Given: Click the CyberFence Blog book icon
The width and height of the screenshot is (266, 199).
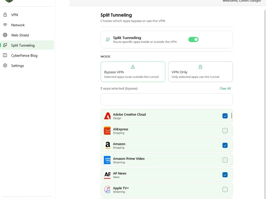Looking at the screenshot, I should click(x=5, y=55).
